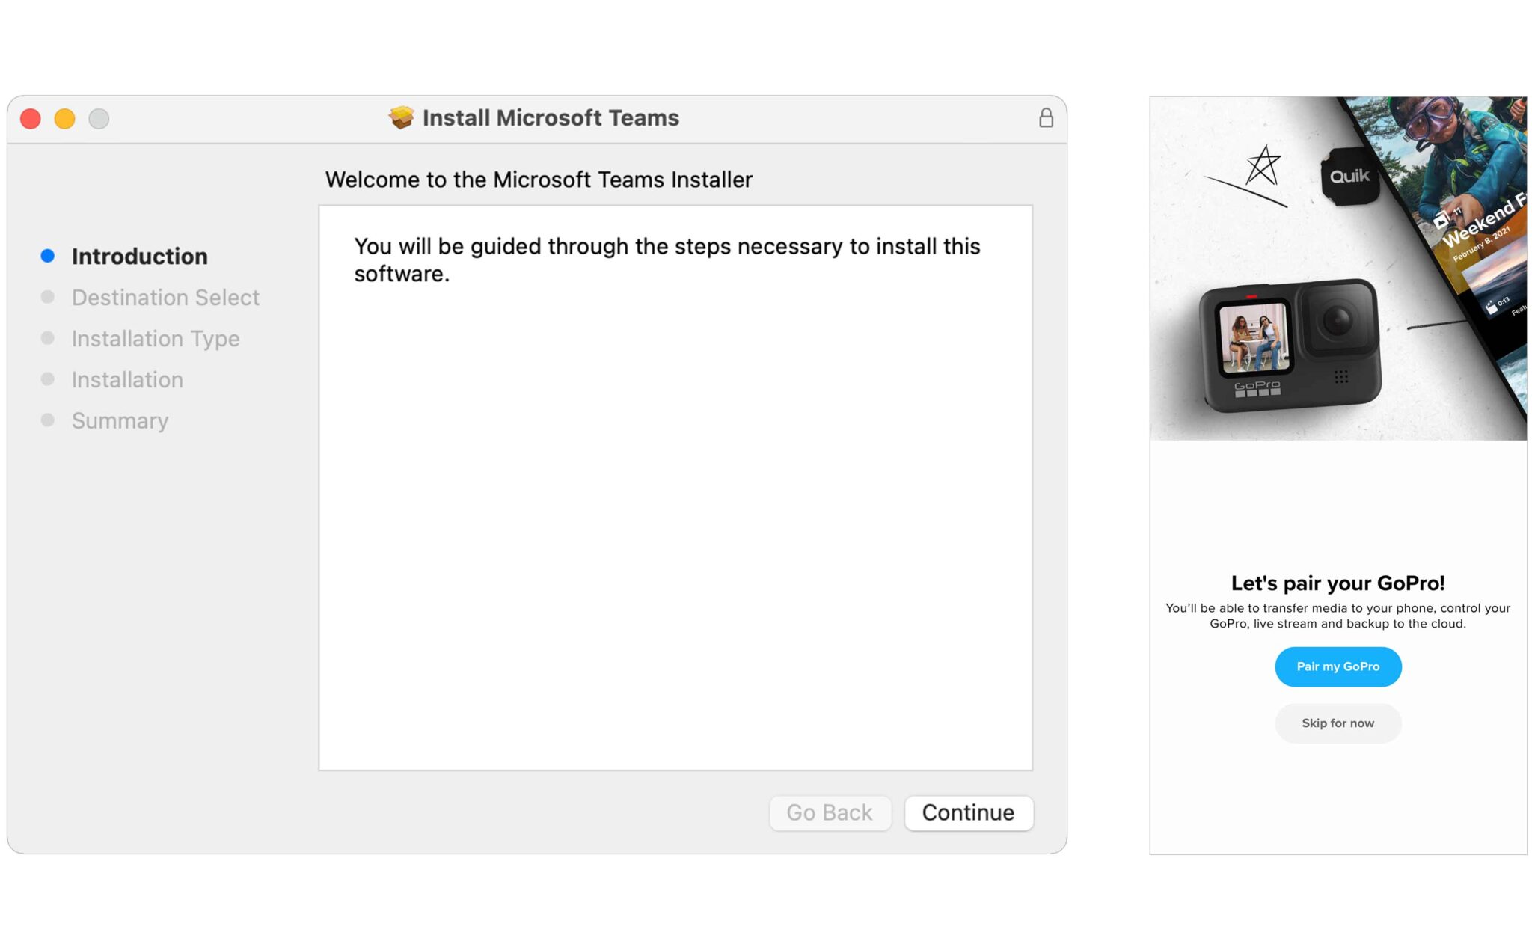Select the Installation Type step

point(156,338)
